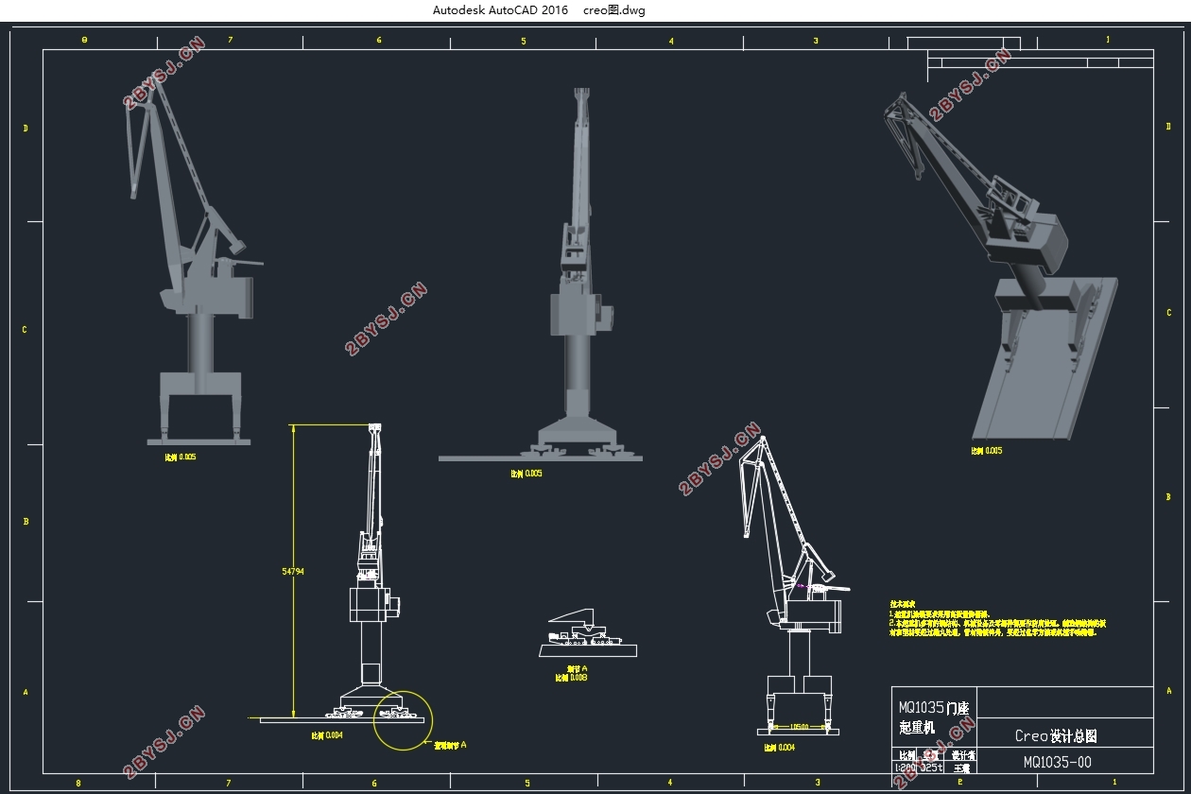The image size is (1191, 794).
Task: Click the 325t weight cell
Action: point(931,768)
